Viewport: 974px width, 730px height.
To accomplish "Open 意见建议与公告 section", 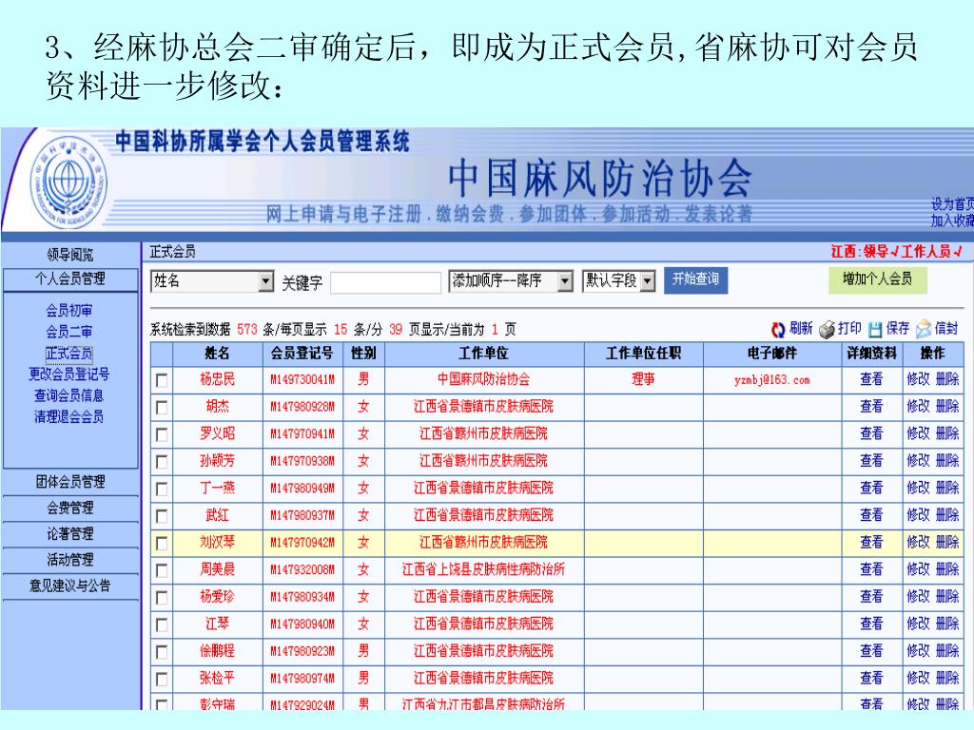I will pos(70,586).
